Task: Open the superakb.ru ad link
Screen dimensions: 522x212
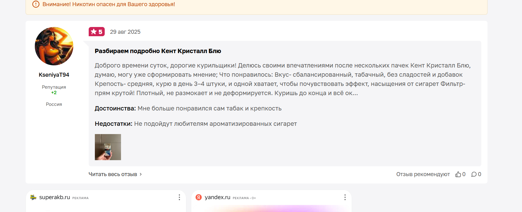Action: point(55,197)
